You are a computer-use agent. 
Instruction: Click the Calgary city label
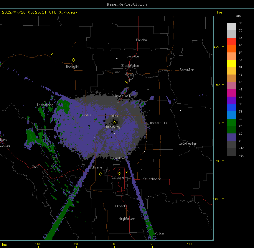[x=118, y=178]
